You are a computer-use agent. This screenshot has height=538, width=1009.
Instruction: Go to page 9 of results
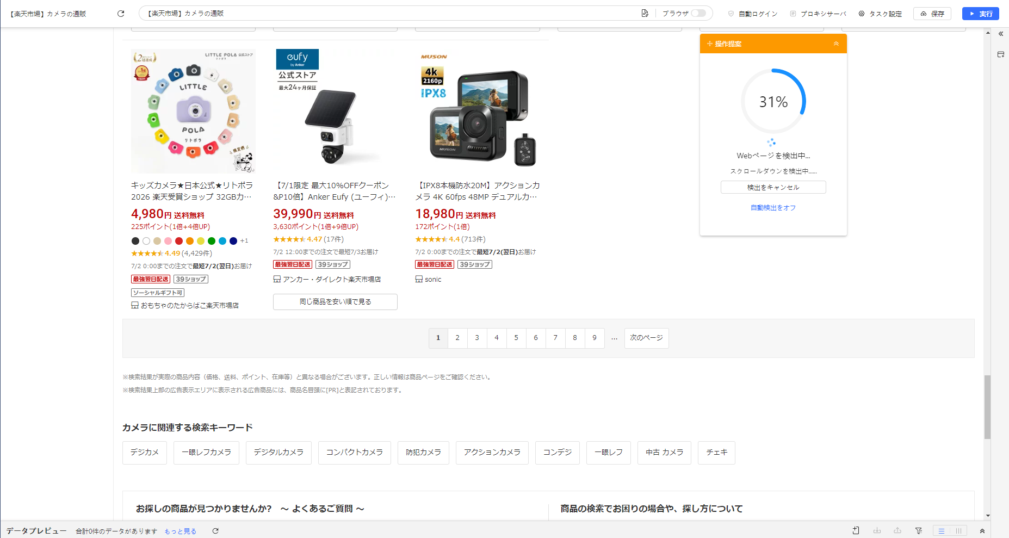(595, 338)
